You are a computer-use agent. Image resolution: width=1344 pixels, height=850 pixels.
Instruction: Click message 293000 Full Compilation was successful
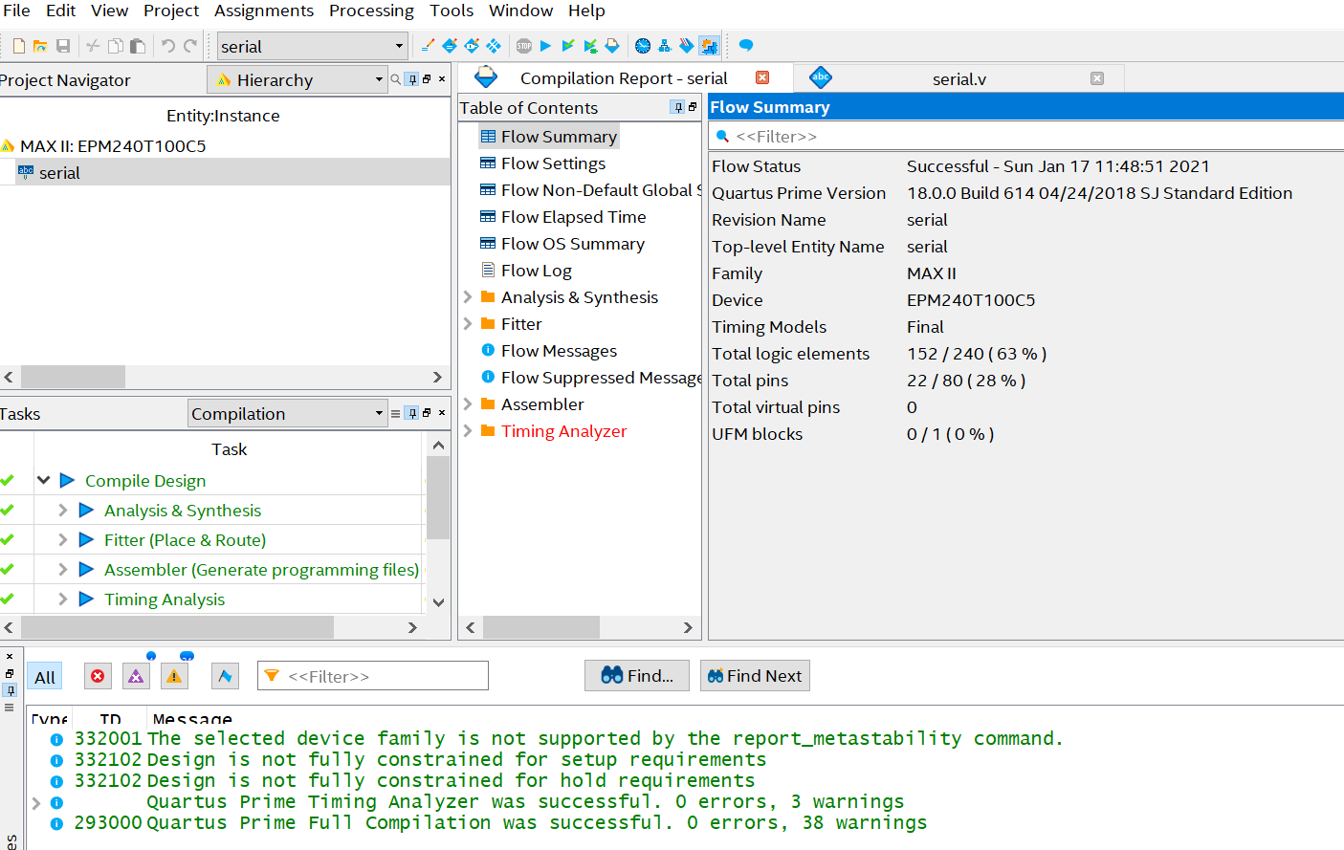pyautogui.click(x=536, y=822)
